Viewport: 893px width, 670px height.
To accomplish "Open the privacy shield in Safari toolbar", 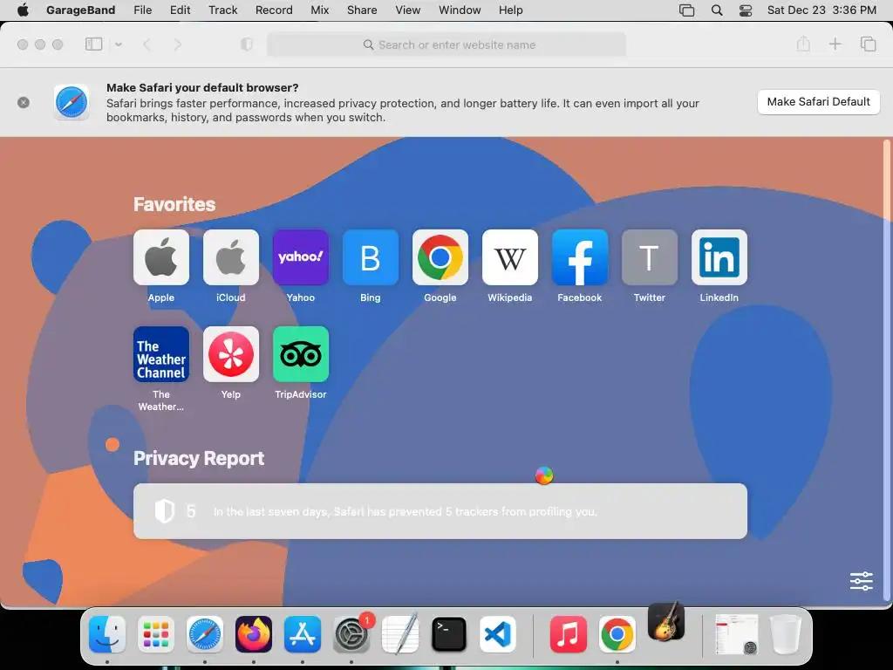I will click(247, 44).
